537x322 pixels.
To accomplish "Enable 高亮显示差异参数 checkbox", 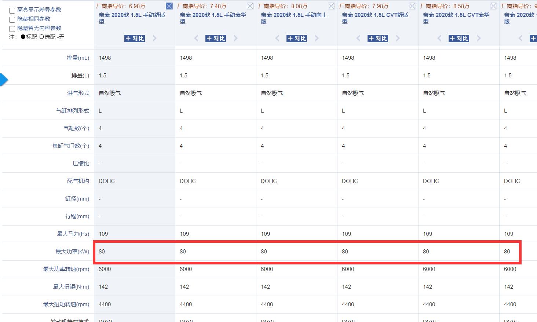I will 12,11.
